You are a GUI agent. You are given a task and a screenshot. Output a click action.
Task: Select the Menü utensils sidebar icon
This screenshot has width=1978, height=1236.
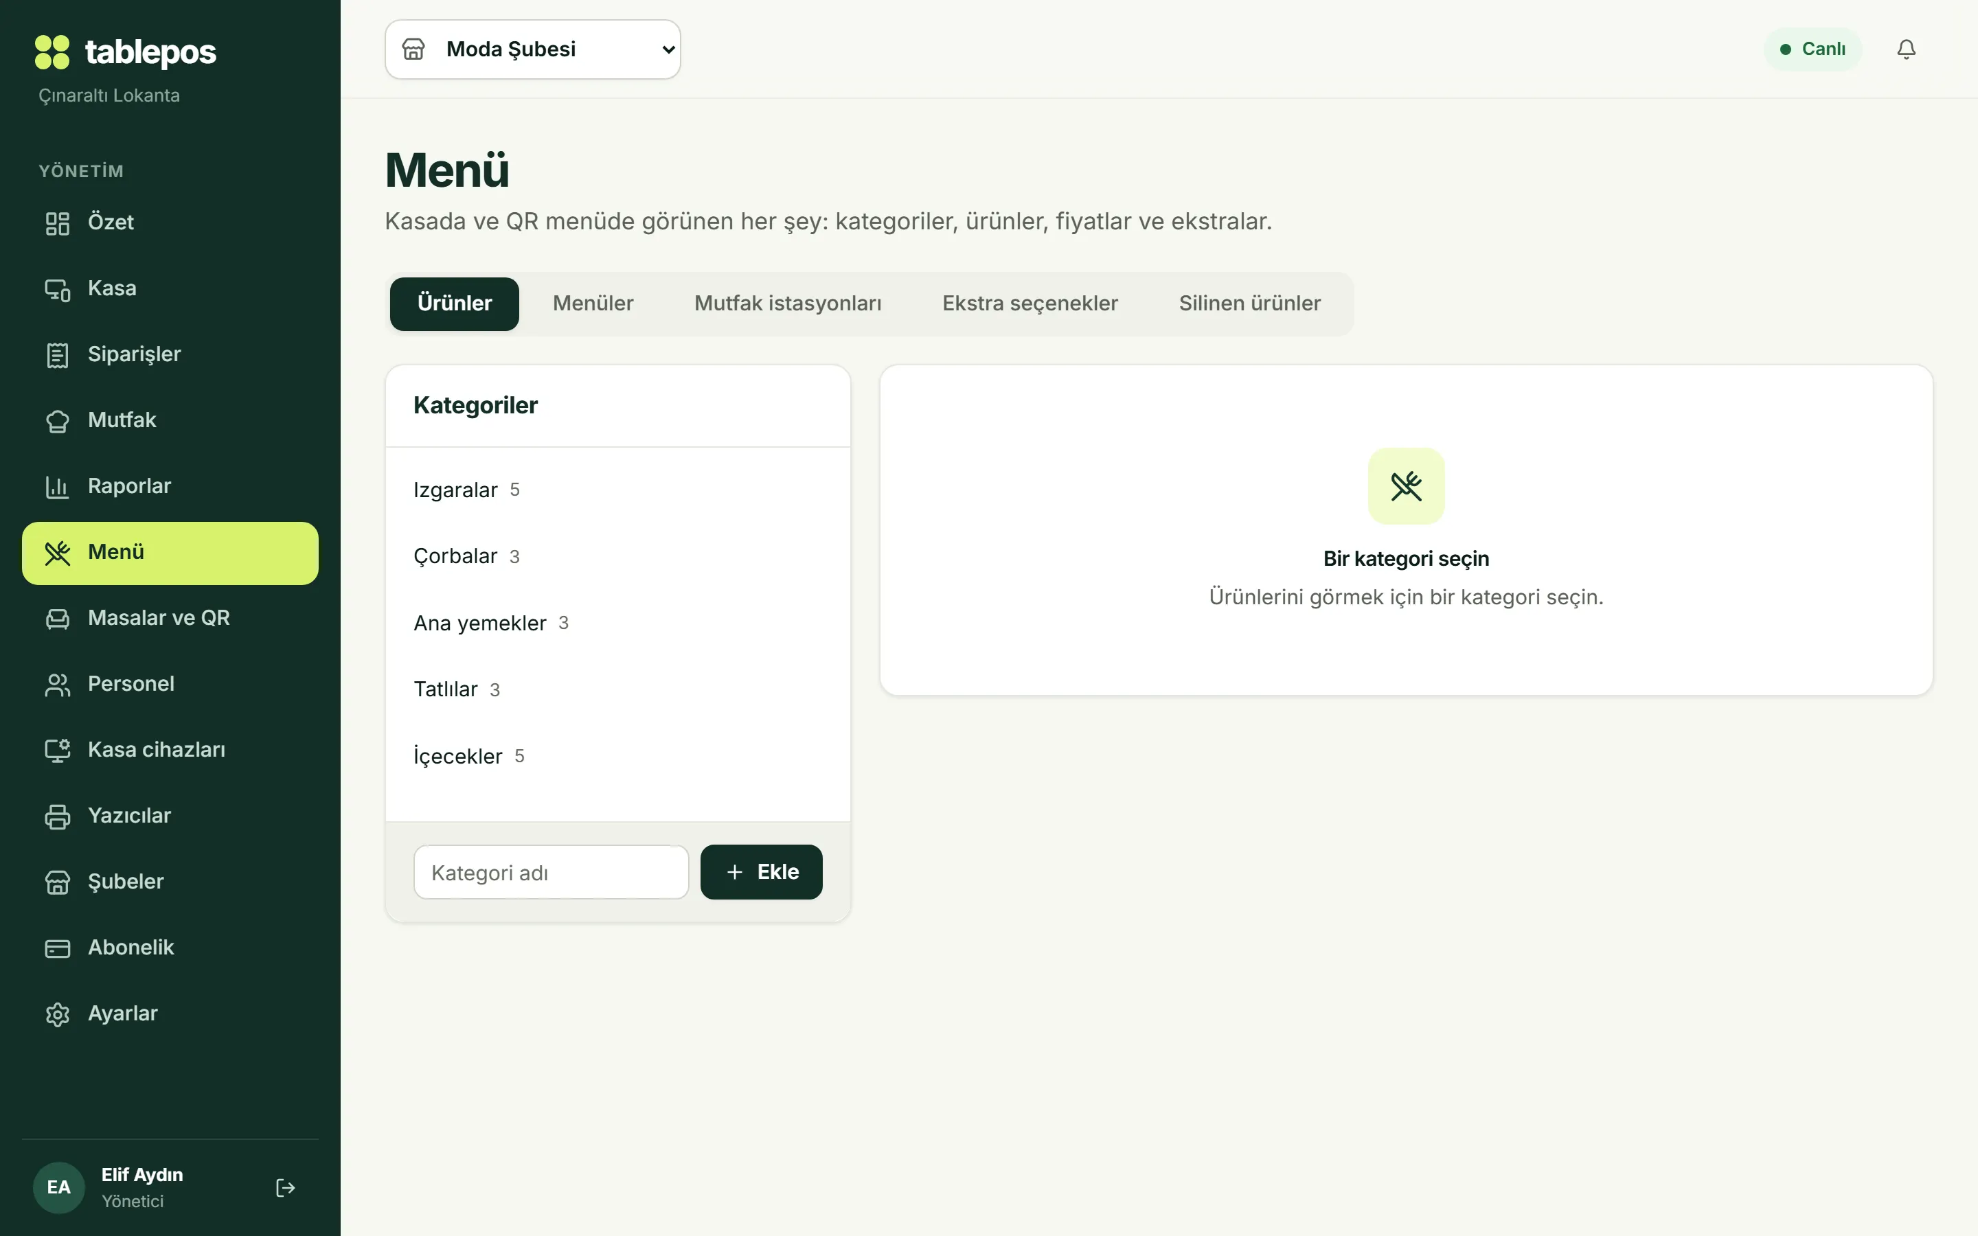pyautogui.click(x=57, y=553)
